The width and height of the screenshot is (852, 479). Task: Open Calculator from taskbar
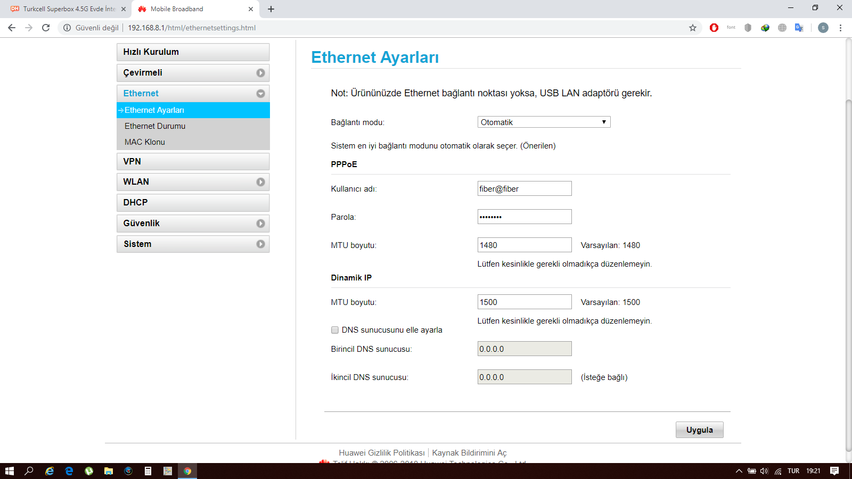(x=148, y=471)
